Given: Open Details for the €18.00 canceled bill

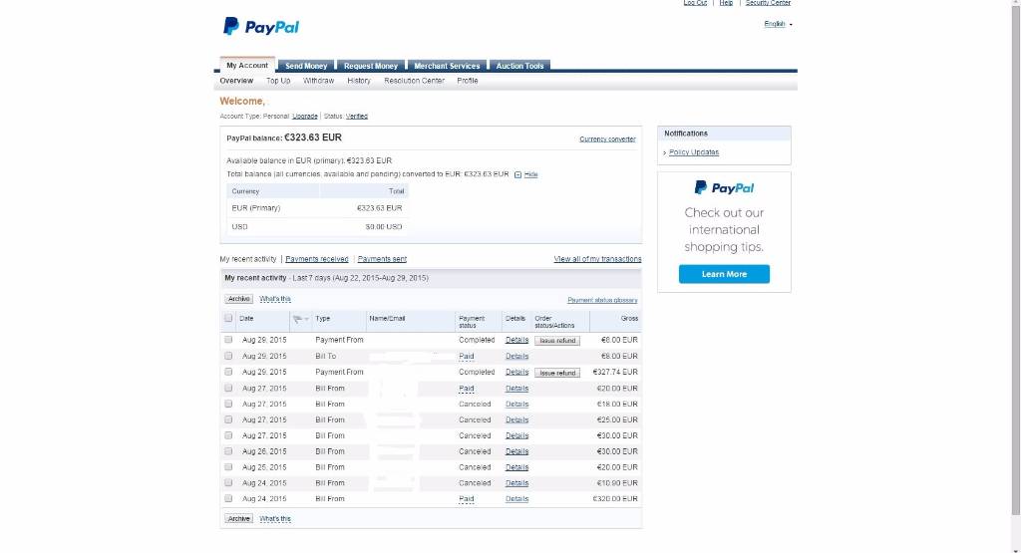Looking at the screenshot, I should point(517,404).
